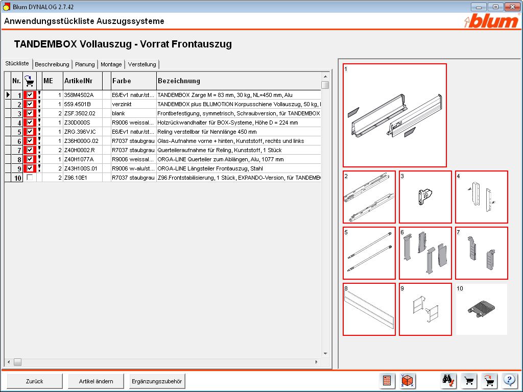
Task: Switch to the Beschreibung tab
Action: pos(52,64)
